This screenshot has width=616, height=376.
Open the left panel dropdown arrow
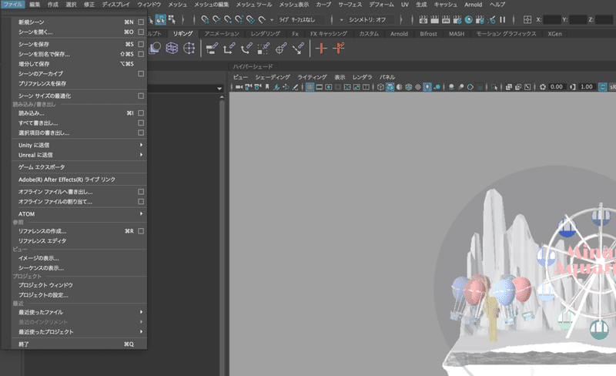pyautogui.click(x=219, y=89)
